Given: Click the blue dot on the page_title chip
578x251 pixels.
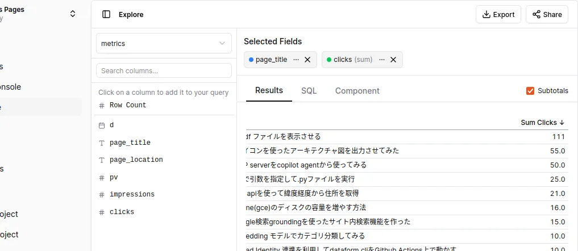Looking at the screenshot, I should (251, 59).
